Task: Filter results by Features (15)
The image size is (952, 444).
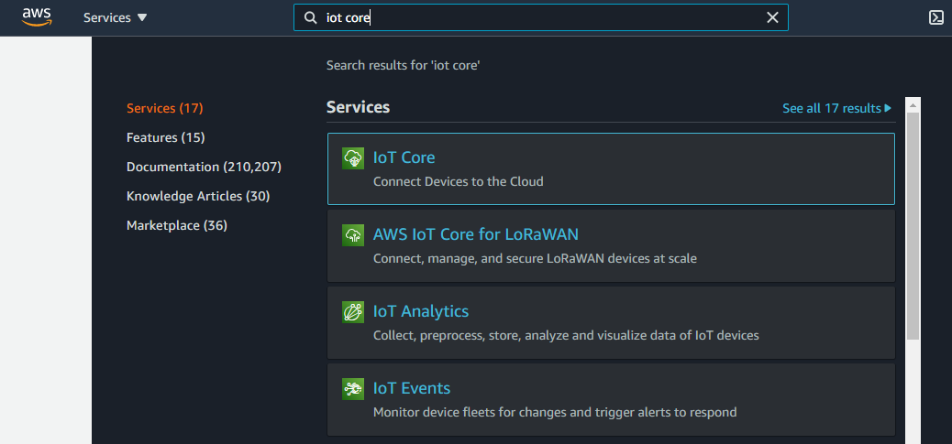Action: coord(166,137)
